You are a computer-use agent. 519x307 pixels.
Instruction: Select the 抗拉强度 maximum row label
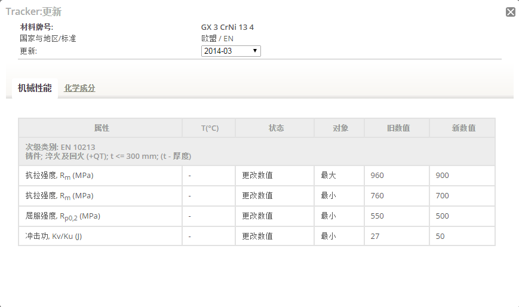point(57,176)
